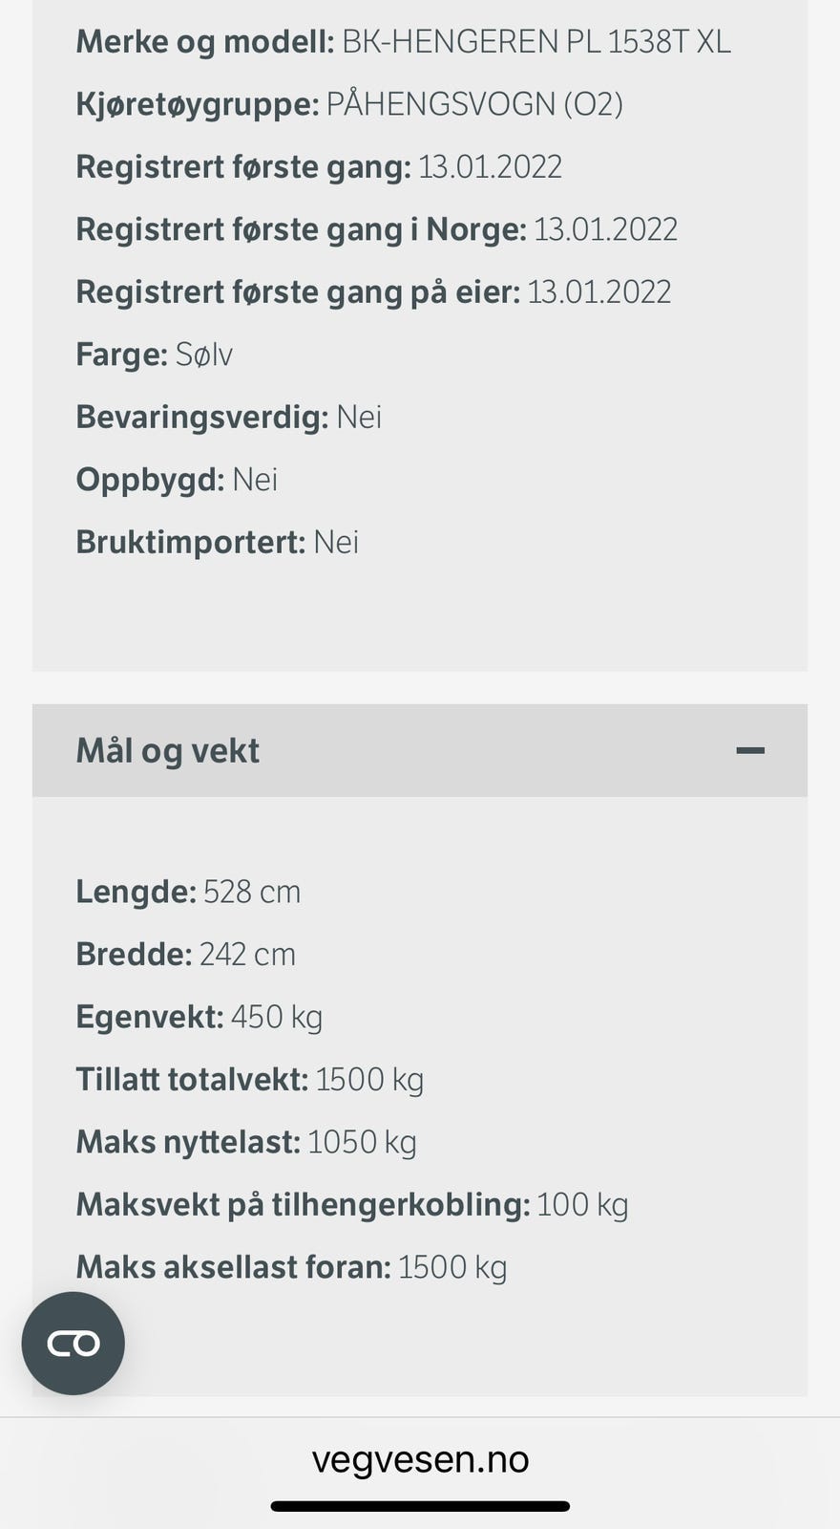Tap Maksvekt på tilhengerkobling 100 kg
Image resolution: width=840 pixels, height=1529 pixels.
[x=351, y=1205]
